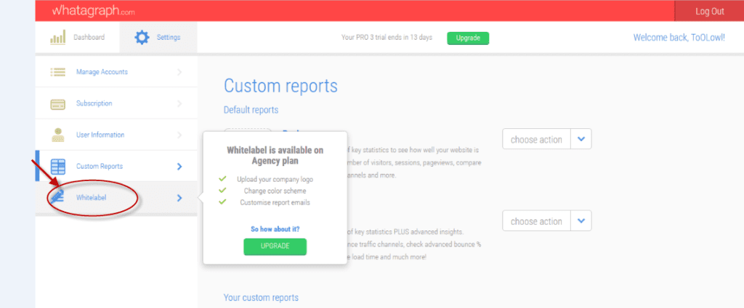Click checkmark beside Change color scheme
744x308 pixels.
[x=222, y=190]
